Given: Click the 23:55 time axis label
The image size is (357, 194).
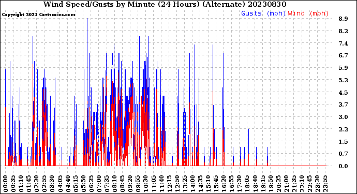Looking at the screenshot, I should (x=325, y=184).
